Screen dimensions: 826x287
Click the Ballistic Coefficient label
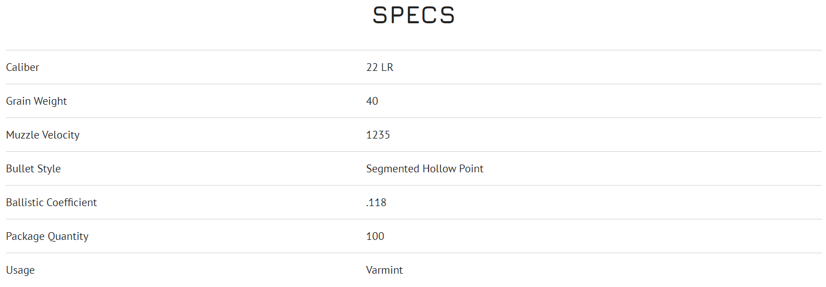pos(52,203)
